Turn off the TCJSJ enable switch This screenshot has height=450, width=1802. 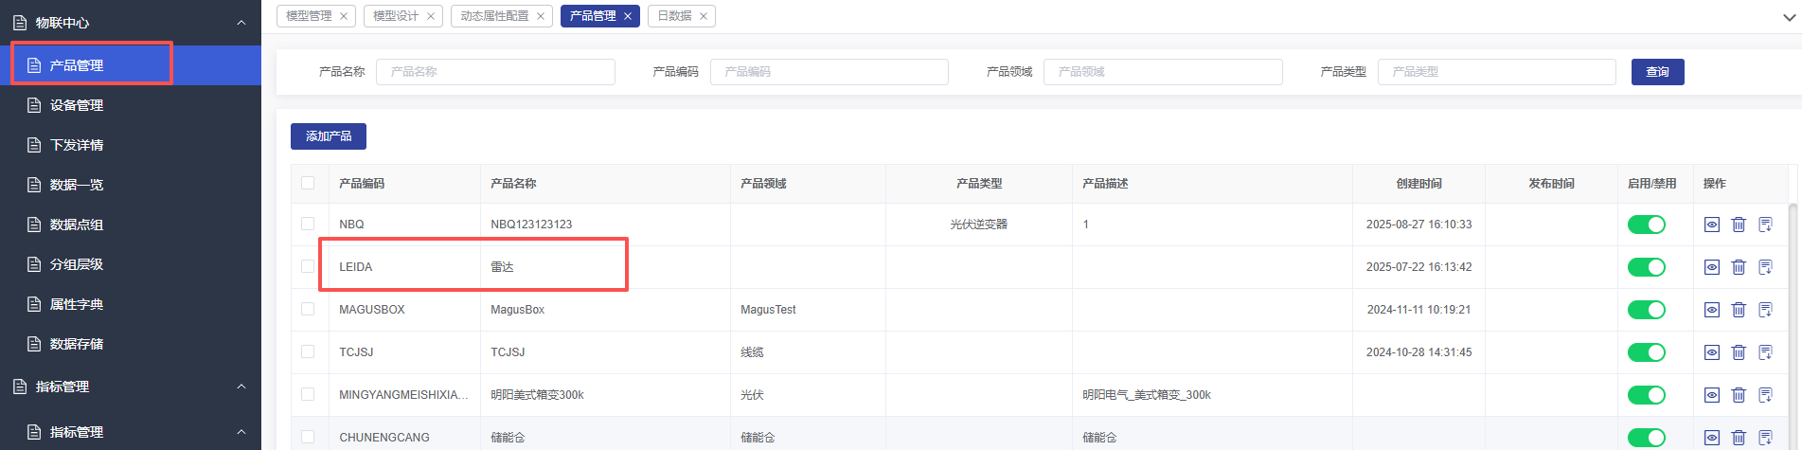pyautogui.click(x=1646, y=352)
